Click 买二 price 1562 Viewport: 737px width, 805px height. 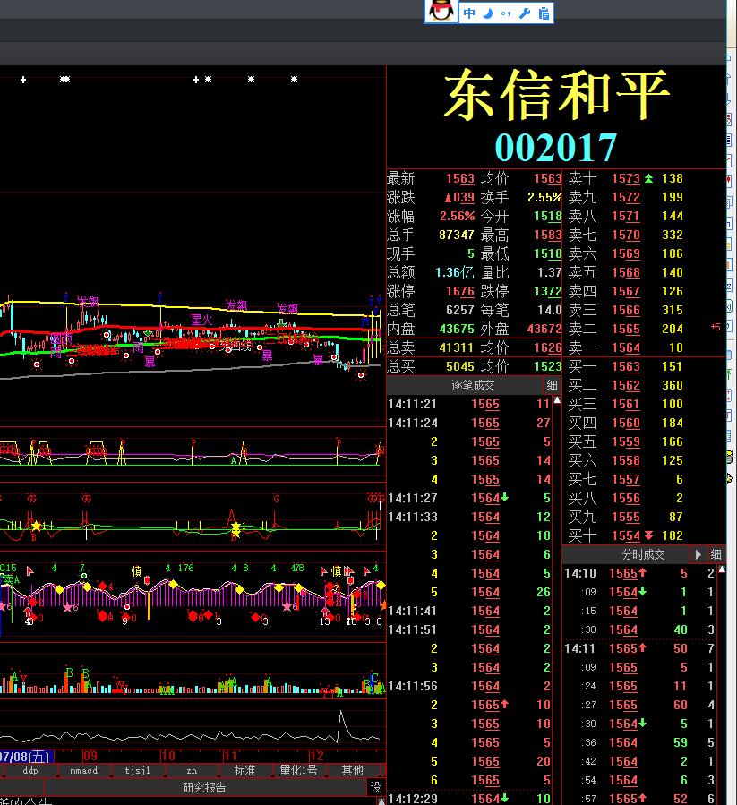[x=626, y=385]
